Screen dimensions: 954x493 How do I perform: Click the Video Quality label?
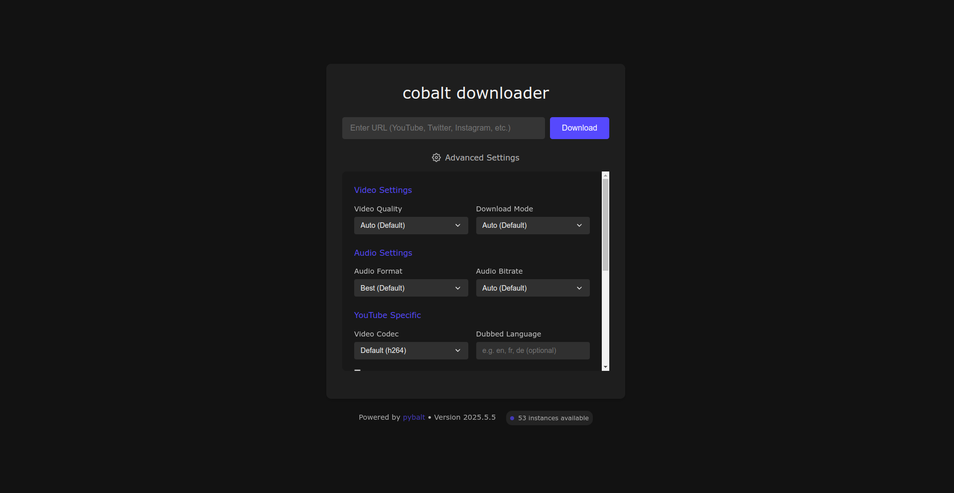pos(378,209)
